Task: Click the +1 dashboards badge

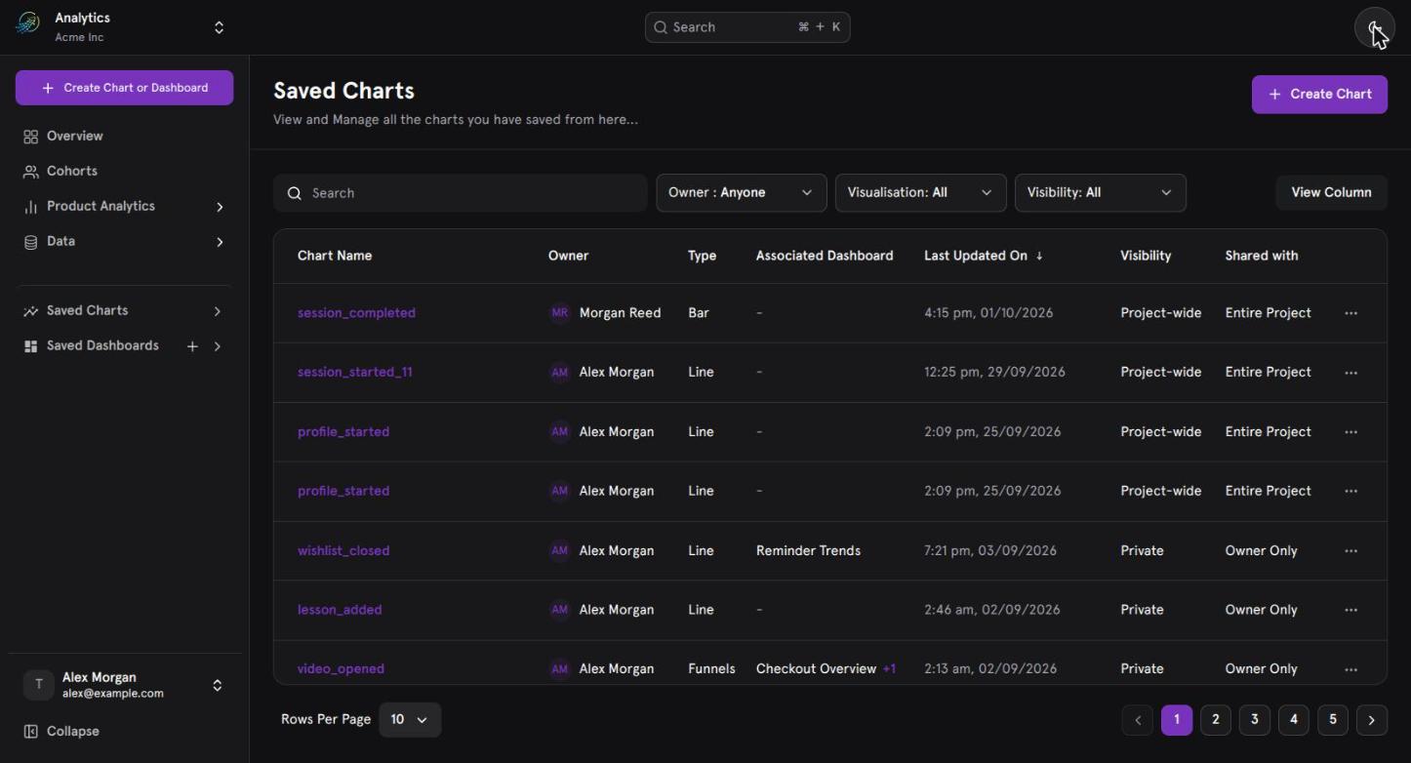Action: tap(889, 669)
